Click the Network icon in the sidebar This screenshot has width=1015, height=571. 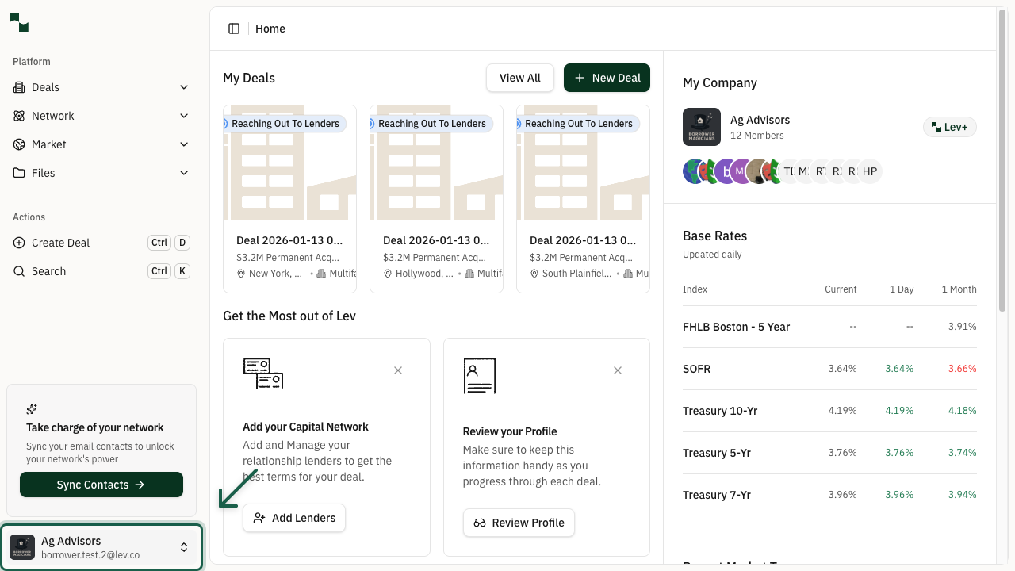coord(18,116)
